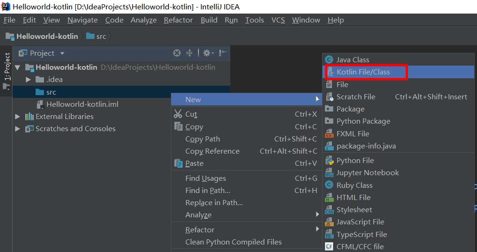
Task: Expand the .idea folder
Action: 28,80
